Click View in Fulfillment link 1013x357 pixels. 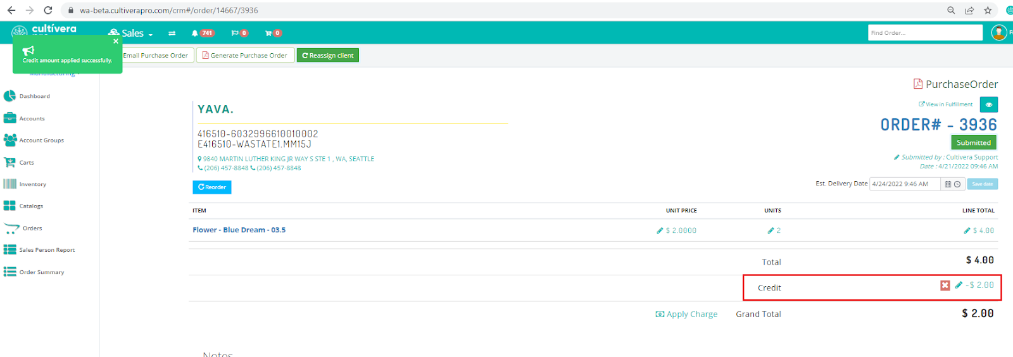click(946, 104)
